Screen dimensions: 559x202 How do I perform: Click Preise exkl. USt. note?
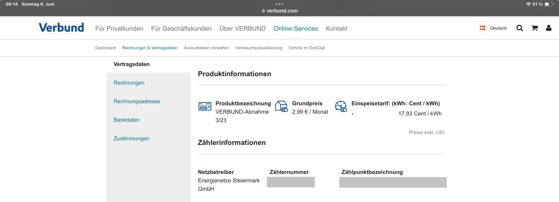point(427,132)
